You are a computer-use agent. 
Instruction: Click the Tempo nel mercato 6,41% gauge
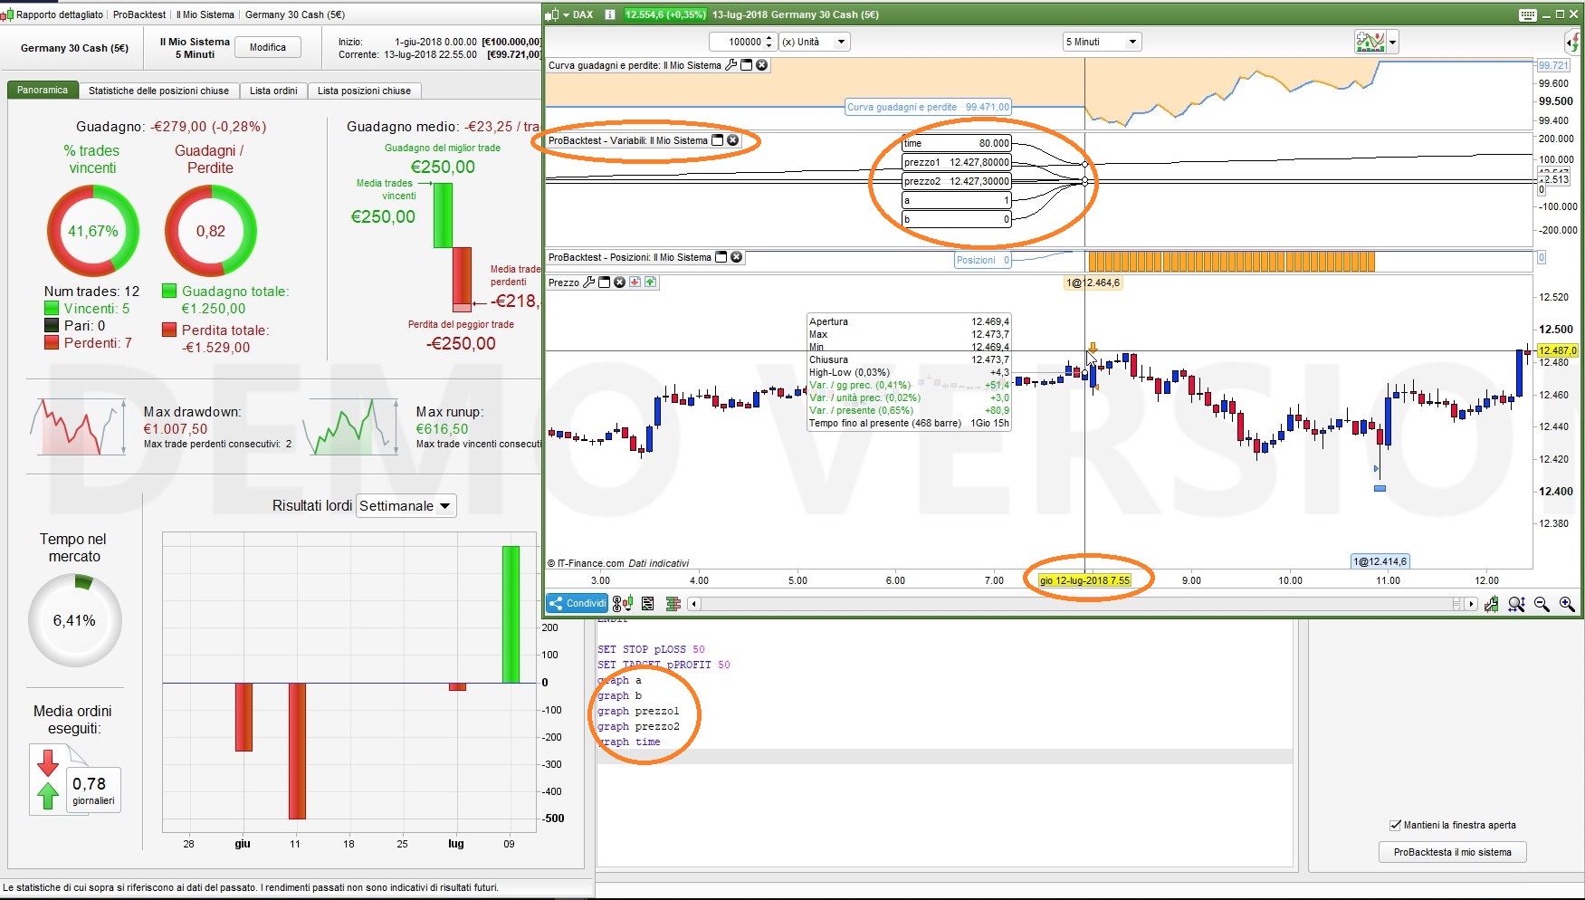coord(74,620)
